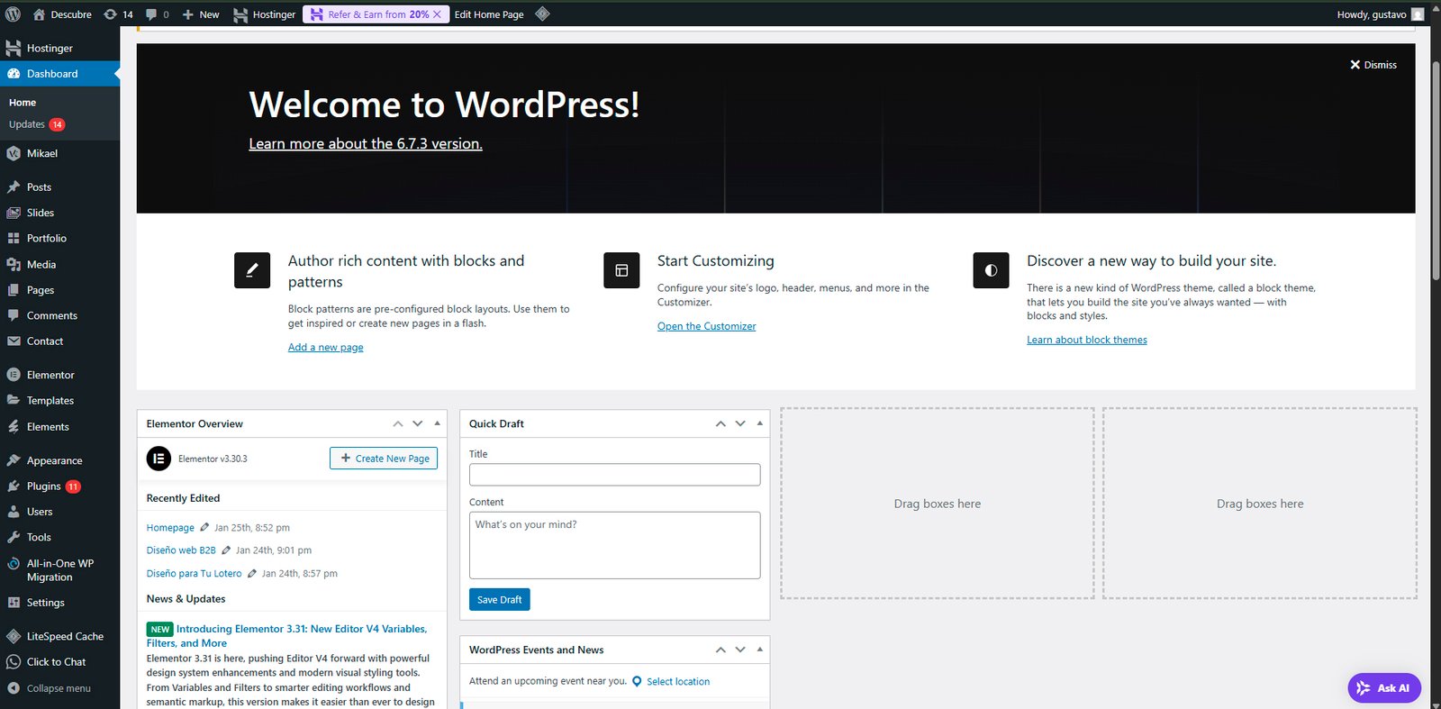This screenshot has height=709, width=1441.
Task: Open All-in-One WP Migration menu
Action: click(x=59, y=569)
